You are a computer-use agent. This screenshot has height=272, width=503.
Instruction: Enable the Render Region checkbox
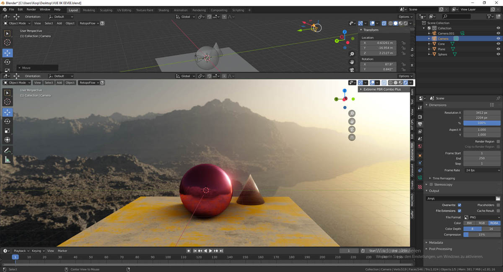click(498, 141)
